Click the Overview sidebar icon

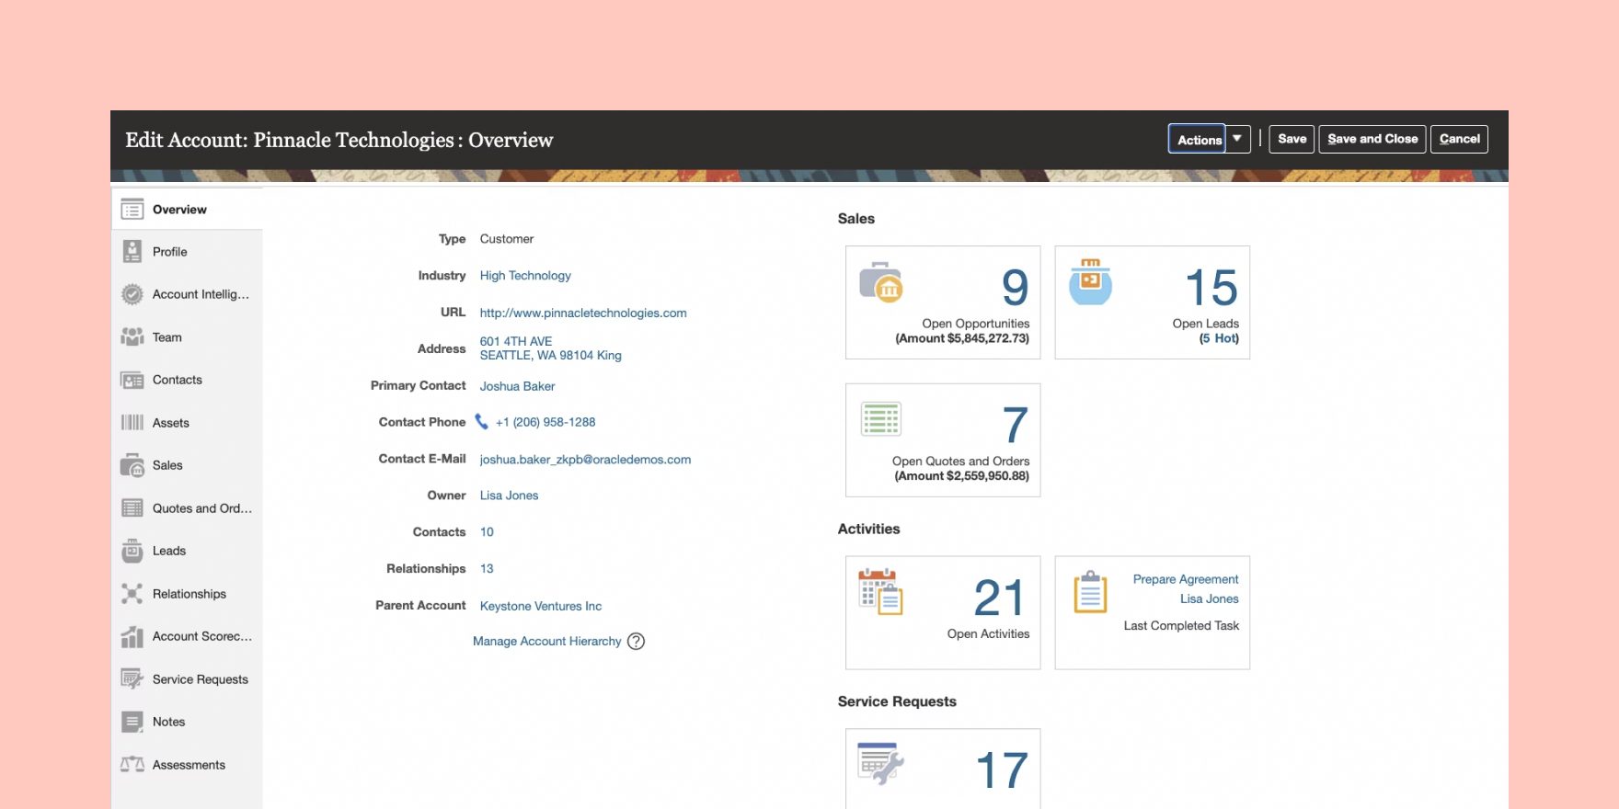point(132,210)
